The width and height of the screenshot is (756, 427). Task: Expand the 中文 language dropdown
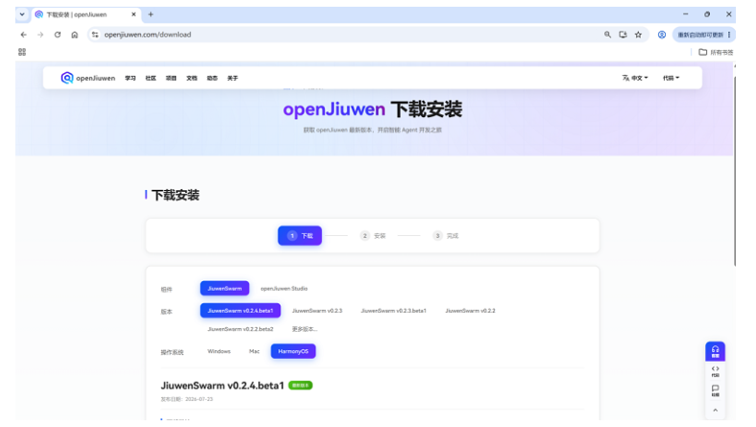635,78
